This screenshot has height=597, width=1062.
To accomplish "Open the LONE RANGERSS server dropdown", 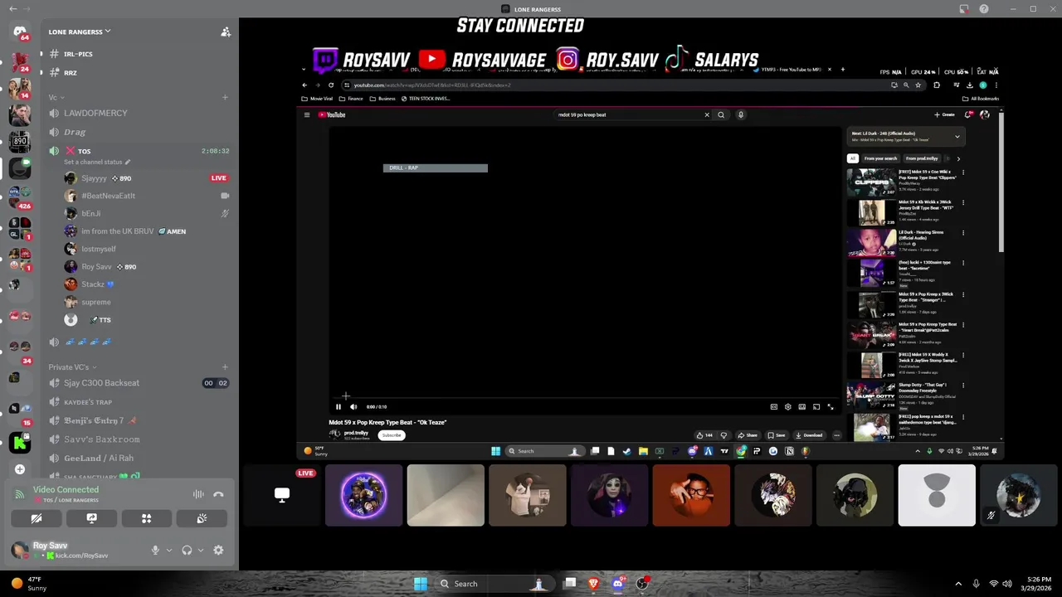I will pos(80,32).
